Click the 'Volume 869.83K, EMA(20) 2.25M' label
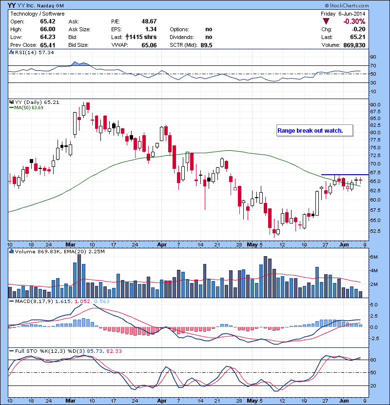Image resolution: width=390 pixels, height=405 pixels. tap(60, 251)
